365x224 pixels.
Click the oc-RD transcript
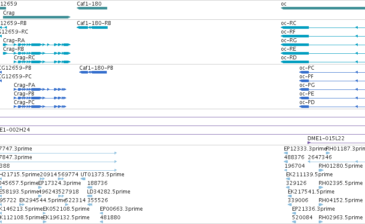323,62
